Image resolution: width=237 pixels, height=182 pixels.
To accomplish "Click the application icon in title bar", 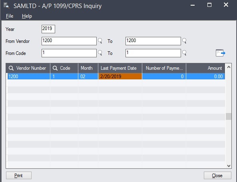I will [x=6, y=6].
